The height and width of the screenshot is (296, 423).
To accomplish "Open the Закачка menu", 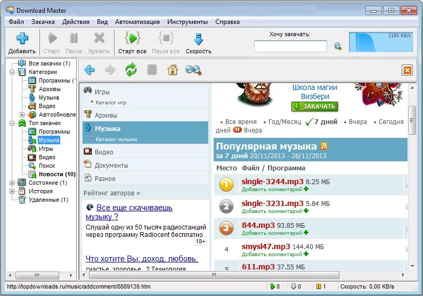I will point(43,22).
